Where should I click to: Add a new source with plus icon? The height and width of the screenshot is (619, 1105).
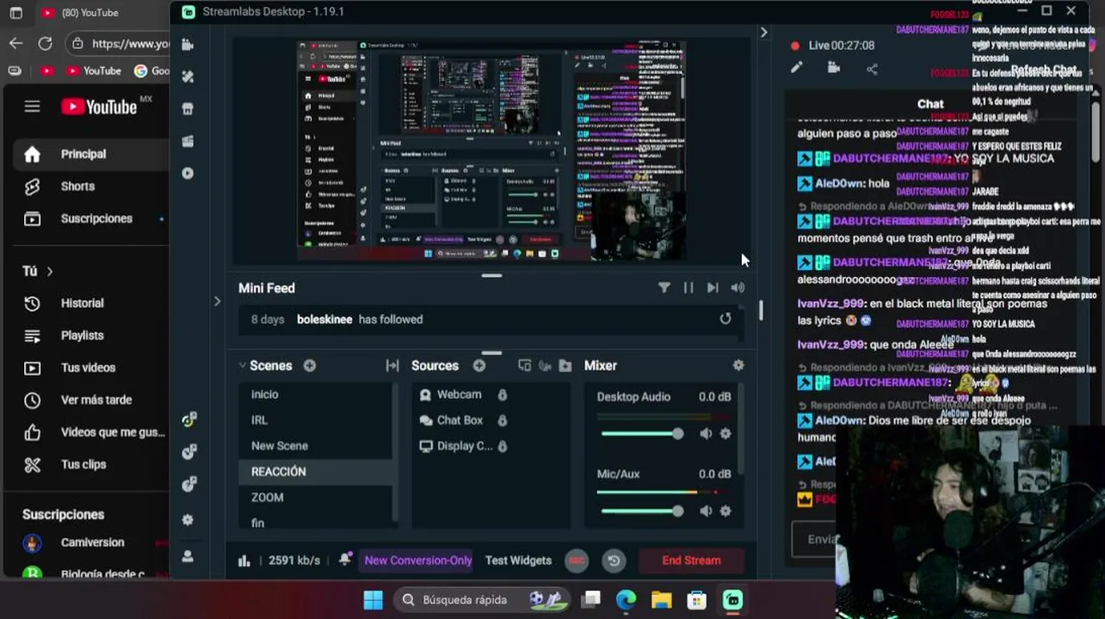point(478,365)
